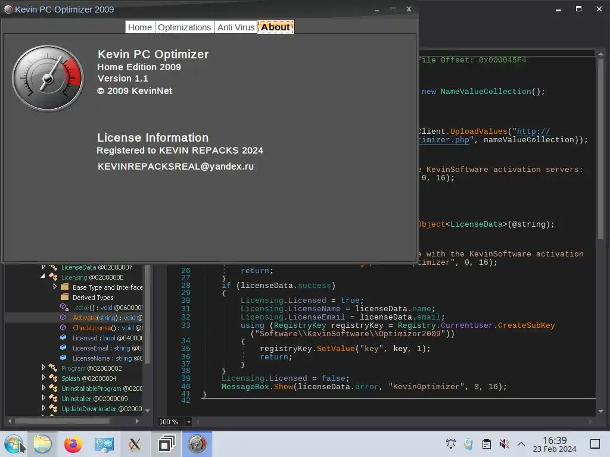Click the UninstallableProgram class icon
Viewport: 610px width, 457px height.
coord(53,388)
